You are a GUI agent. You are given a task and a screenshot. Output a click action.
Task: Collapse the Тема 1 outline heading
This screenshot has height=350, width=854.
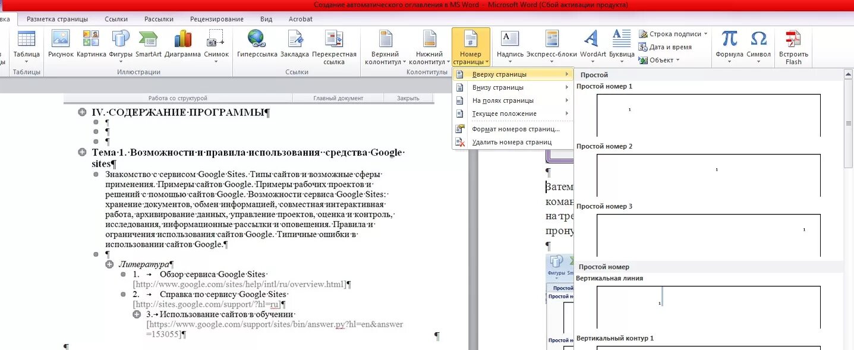pyautogui.click(x=83, y=153)
